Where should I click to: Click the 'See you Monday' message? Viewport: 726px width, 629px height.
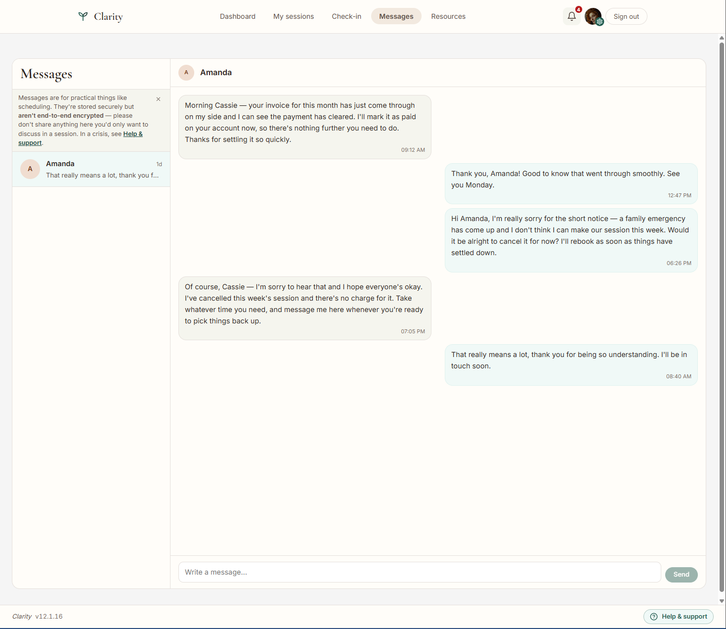(571, 184)
